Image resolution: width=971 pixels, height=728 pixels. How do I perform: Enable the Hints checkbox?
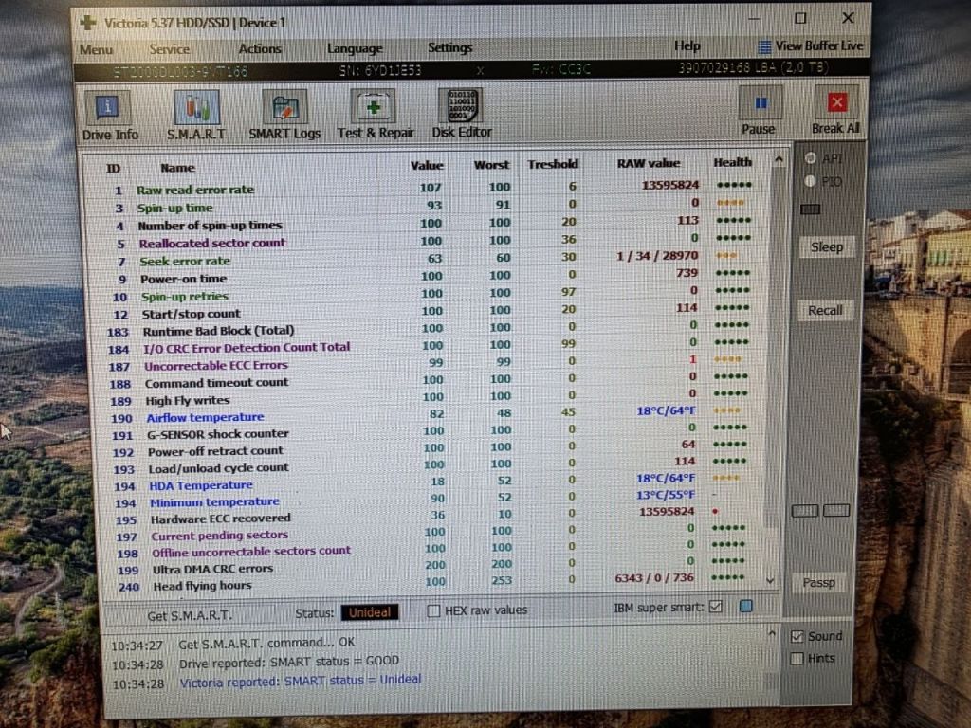797,659
